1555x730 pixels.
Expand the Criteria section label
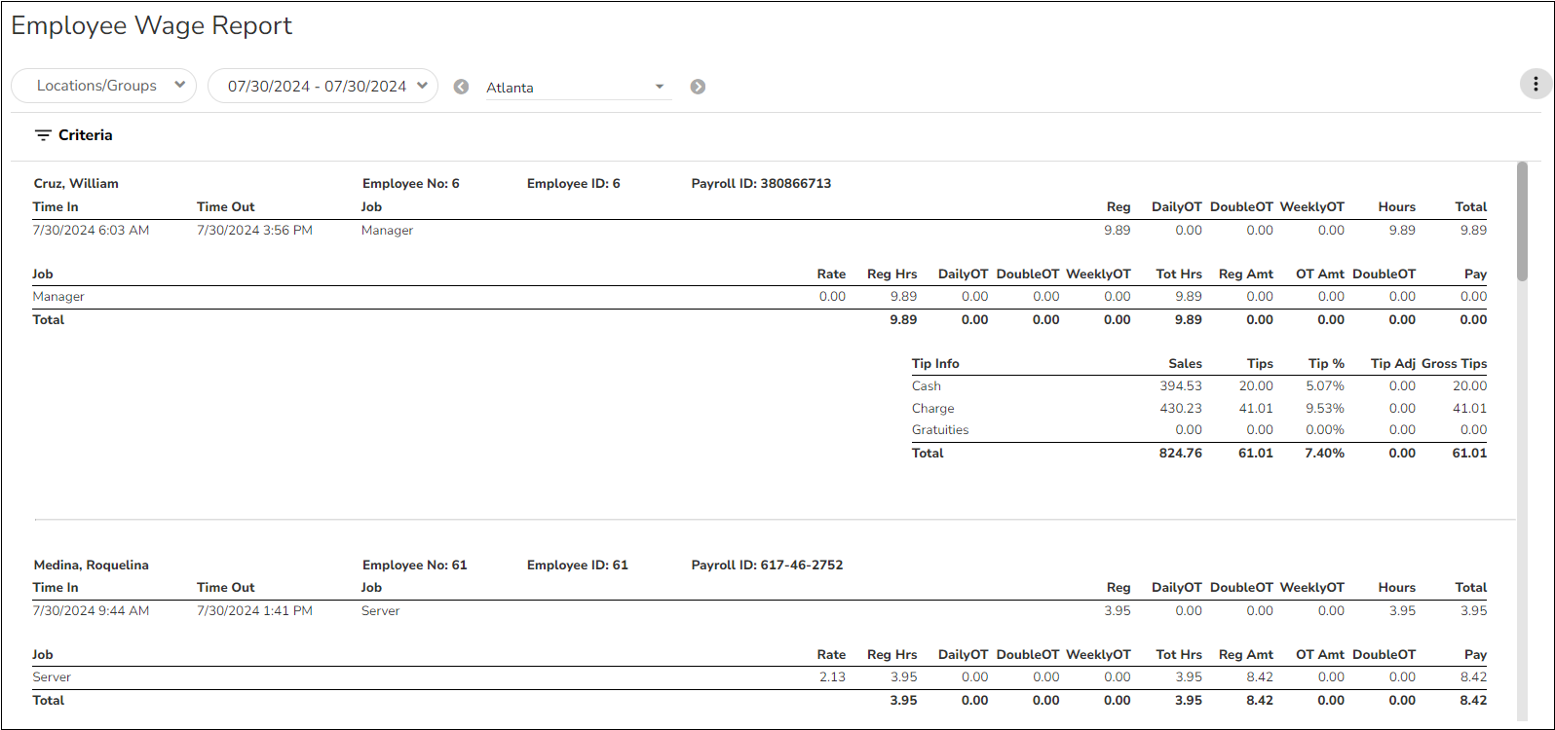tap(86, 135)
